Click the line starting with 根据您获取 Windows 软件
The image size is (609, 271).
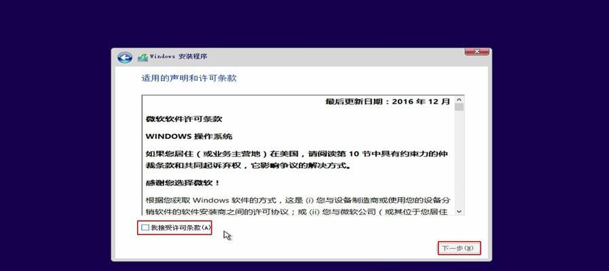298,201
